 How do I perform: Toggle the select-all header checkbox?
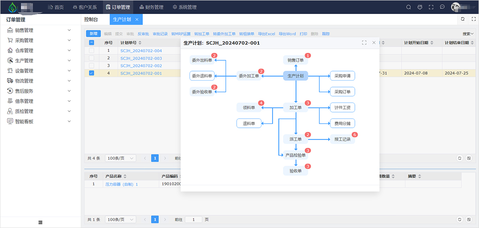[91, 43]
